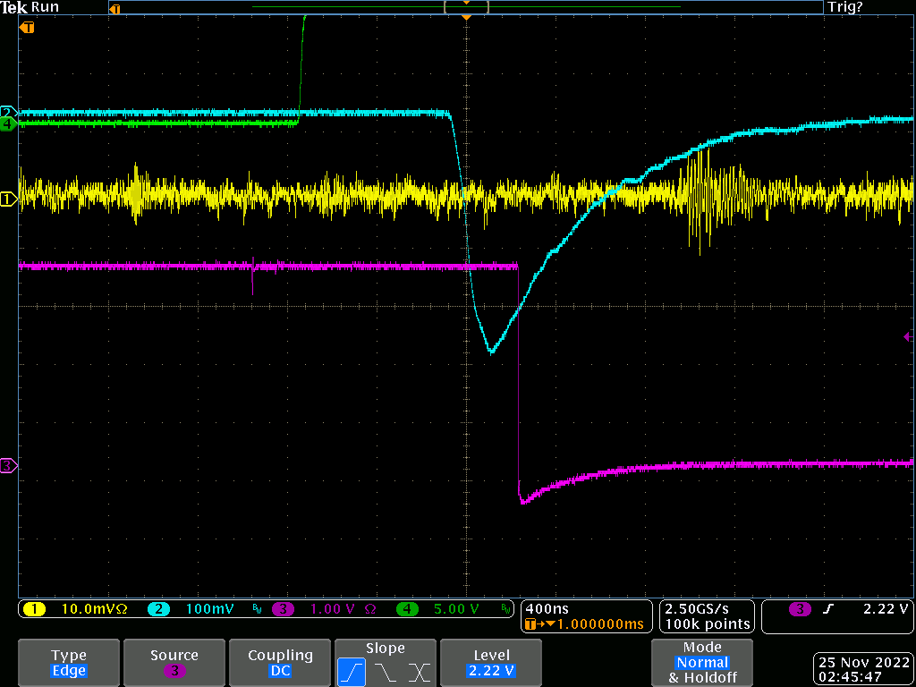
Task: Click the channel 3 magenta ground marker
Action: pyautogui.click(x=8, y=465)
